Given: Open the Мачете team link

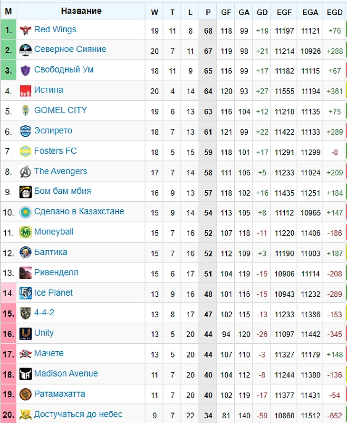Looking at the screenshot, I should [48, 353].
